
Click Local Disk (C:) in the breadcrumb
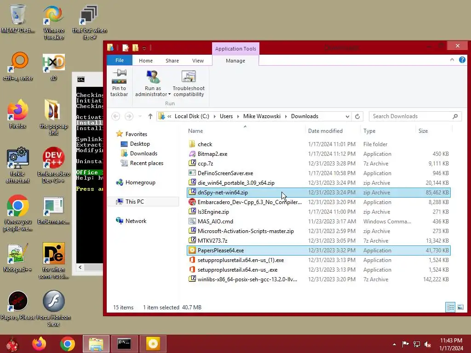pos(192,116)
